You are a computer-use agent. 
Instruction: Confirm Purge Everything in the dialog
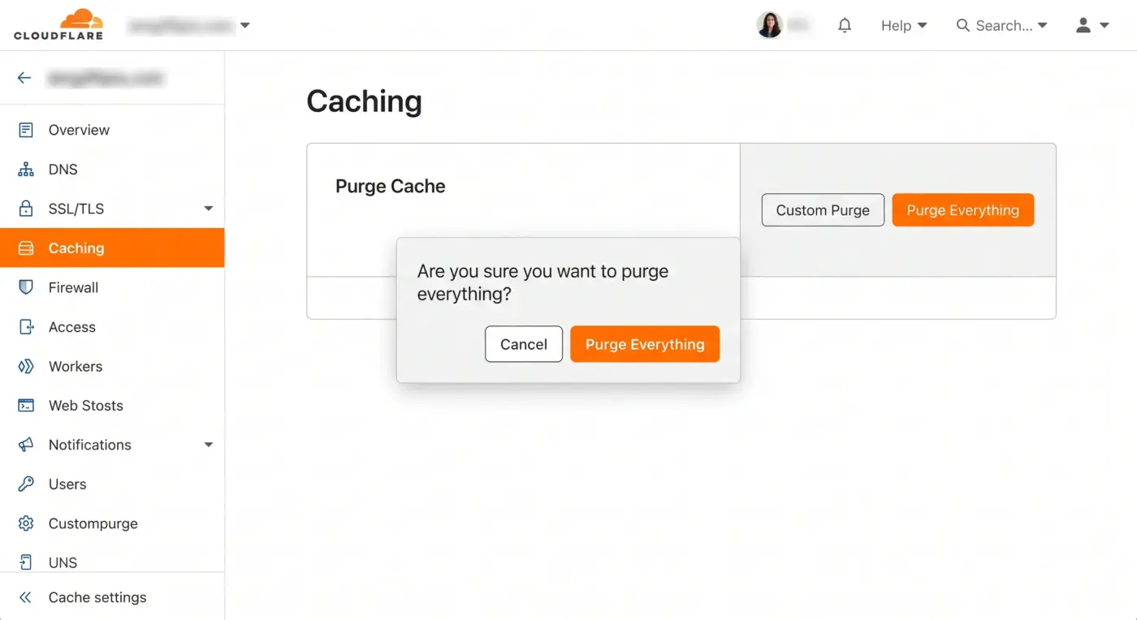pyautogui.click(x=645, y=344)
